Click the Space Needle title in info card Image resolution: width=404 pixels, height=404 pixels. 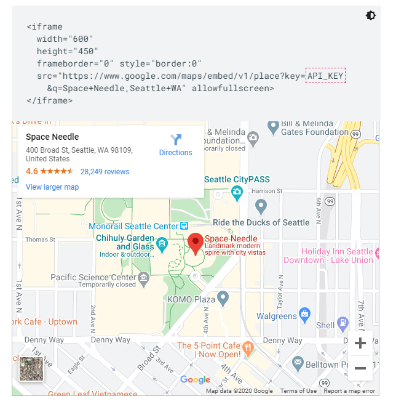tap(52, 137)
